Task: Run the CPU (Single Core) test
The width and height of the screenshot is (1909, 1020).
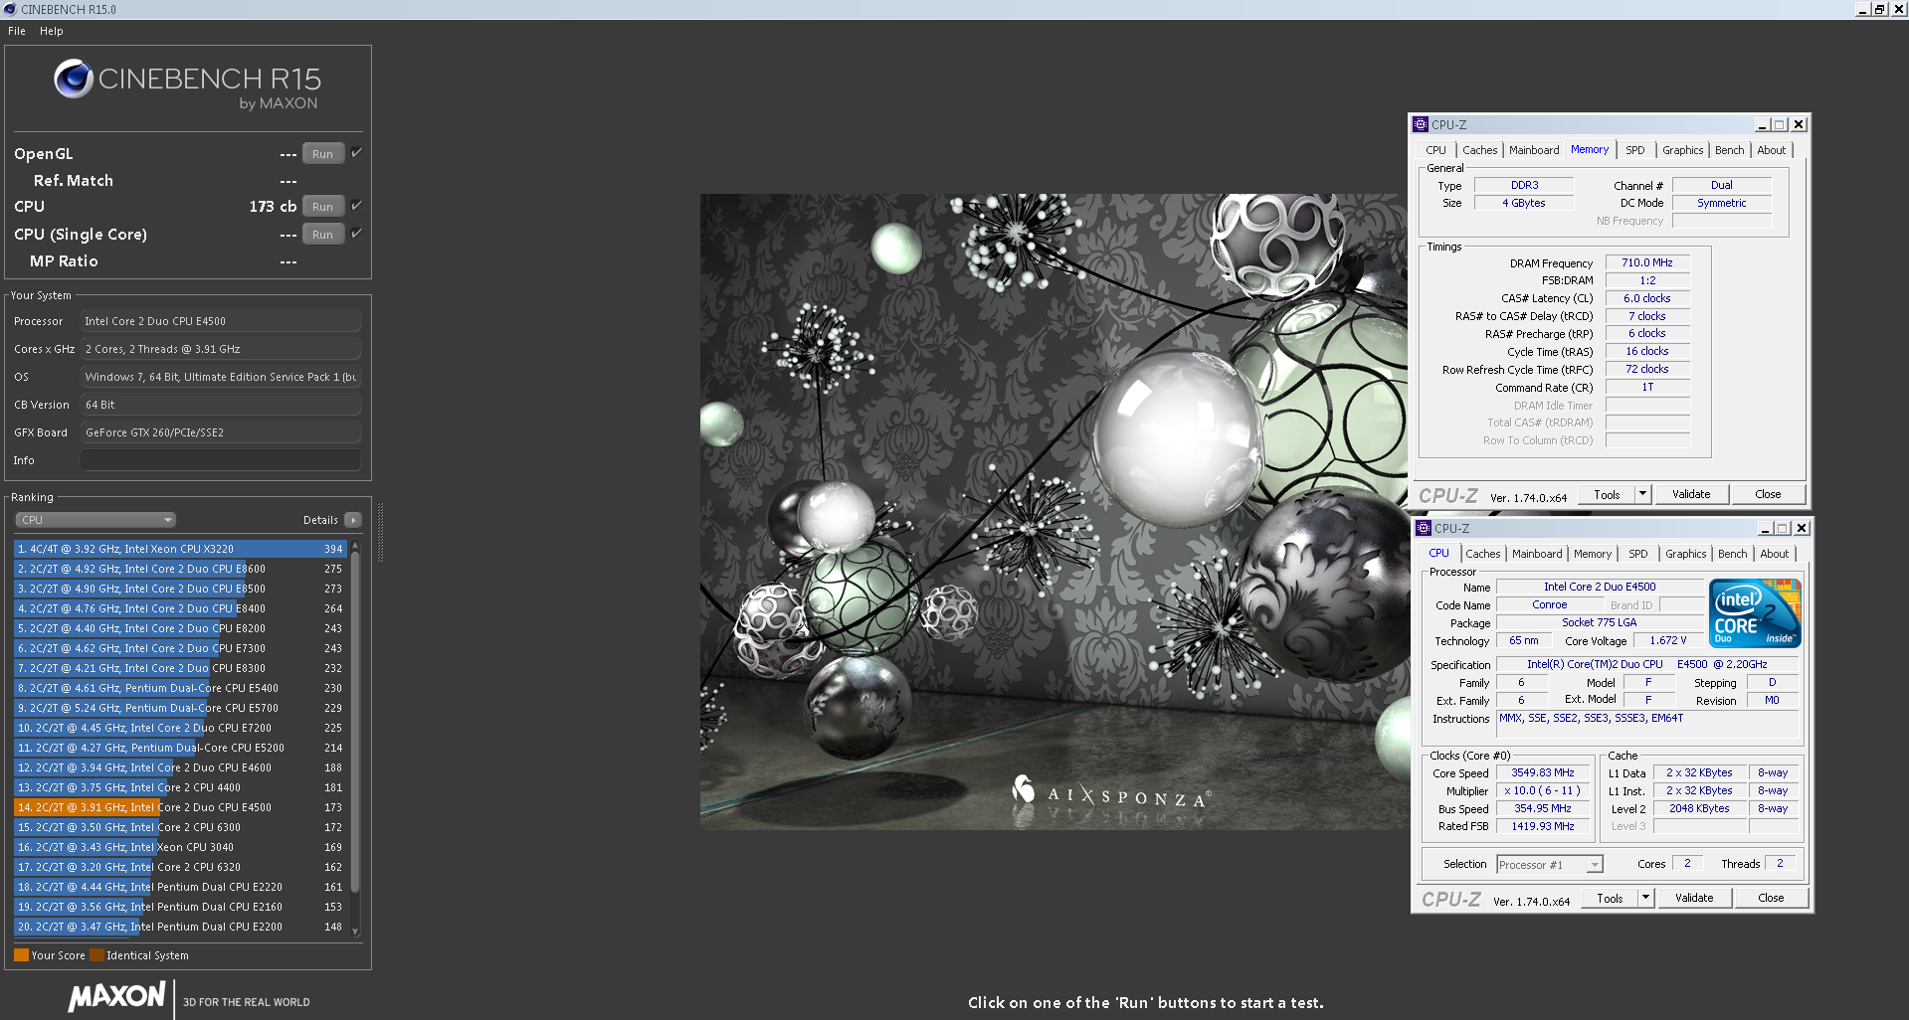Action: pyautogui.click(x=322, y=234)
